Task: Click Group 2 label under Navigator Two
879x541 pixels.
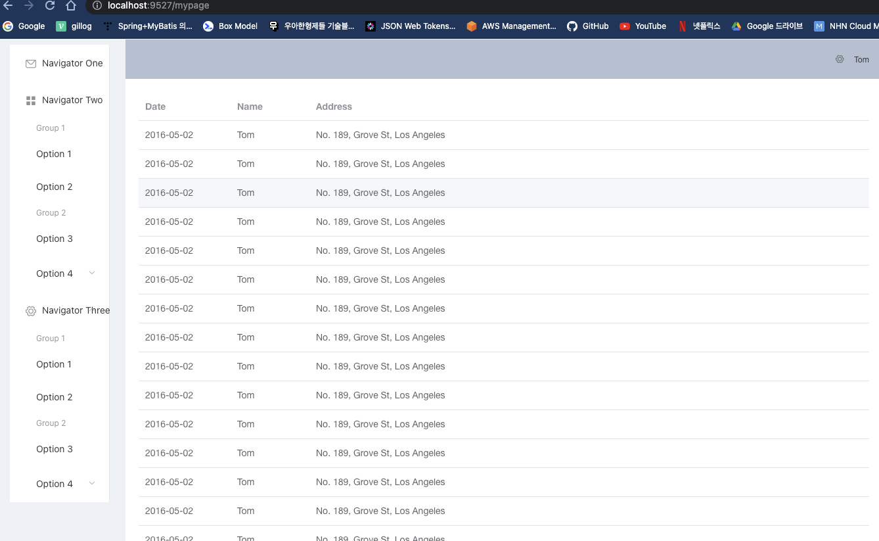Action: 51,213
